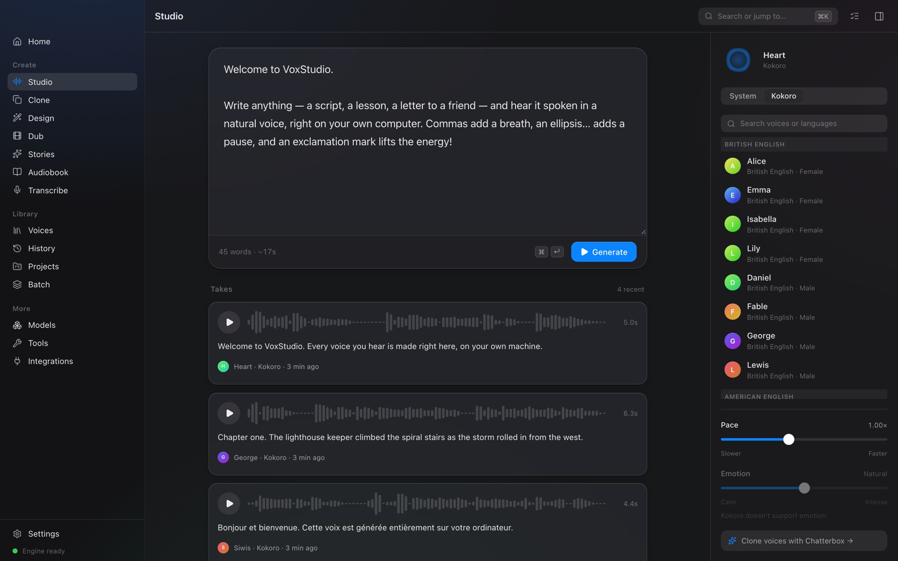Play the Bonjour et bienvenue take

click(229, 504)
